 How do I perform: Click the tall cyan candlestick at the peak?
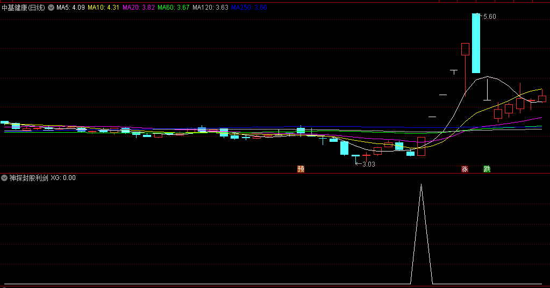coord(476,43)
